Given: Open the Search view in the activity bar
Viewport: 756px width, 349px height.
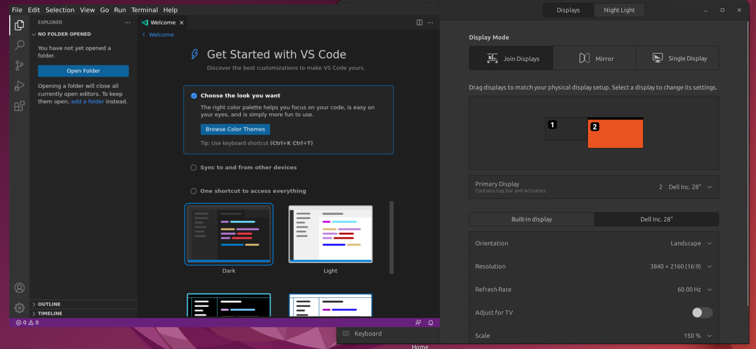Looking at the screenshot, I should (x=19, y=45).
